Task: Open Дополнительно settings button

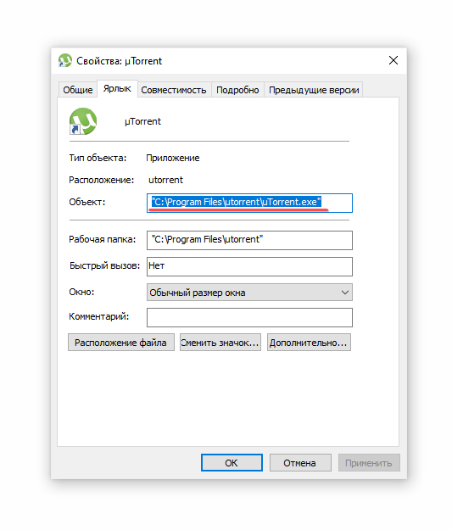Action: [x=309, y=343]
